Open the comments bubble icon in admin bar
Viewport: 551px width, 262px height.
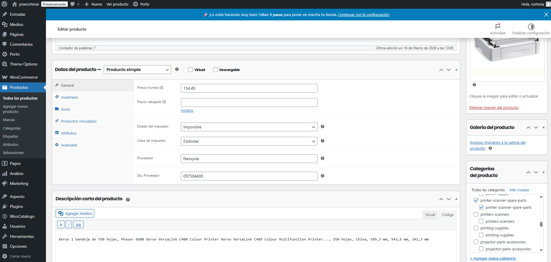click(x=73, y=4)
